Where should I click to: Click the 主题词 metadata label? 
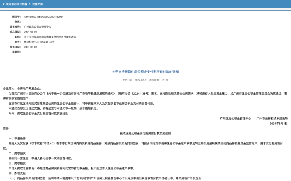click(16, 52)
